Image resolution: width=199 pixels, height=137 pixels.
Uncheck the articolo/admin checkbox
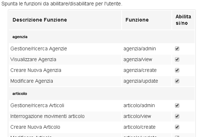click(x=177, y=105)
